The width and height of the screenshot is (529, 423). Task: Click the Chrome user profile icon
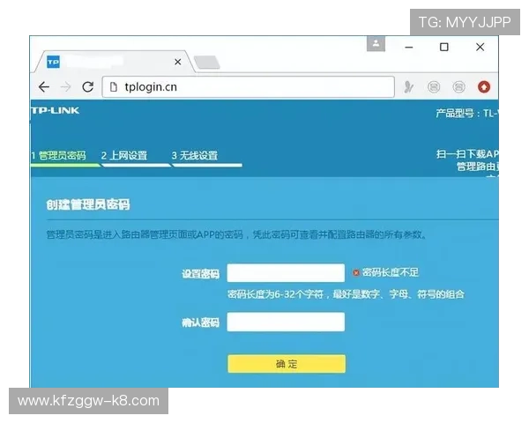376,44
